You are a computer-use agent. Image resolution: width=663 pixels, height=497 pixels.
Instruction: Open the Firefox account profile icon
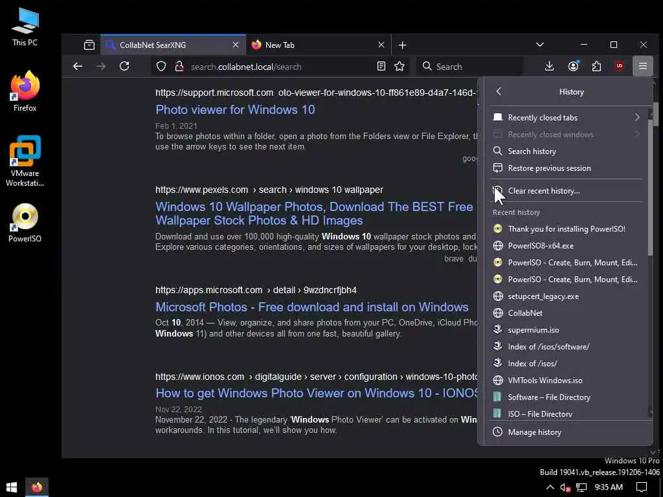(574, 66)
